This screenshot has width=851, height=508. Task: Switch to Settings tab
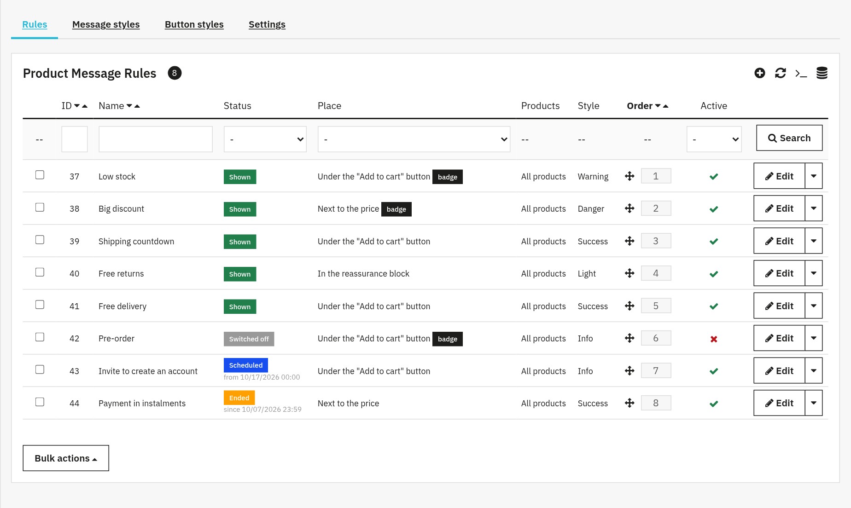[267, 24]
